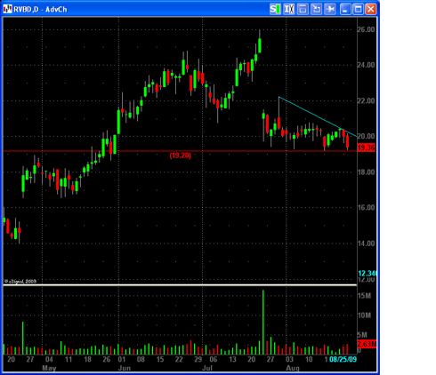
Task: Click the '13' date label
Action: pos(232,359)
